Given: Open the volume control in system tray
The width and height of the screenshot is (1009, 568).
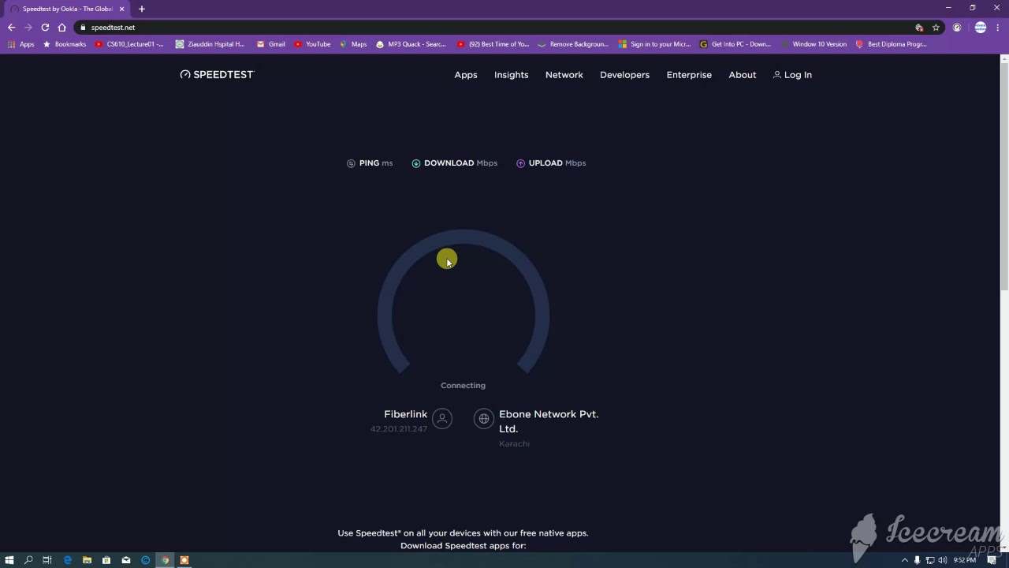Looking at the screenshot, I should 942,560.
